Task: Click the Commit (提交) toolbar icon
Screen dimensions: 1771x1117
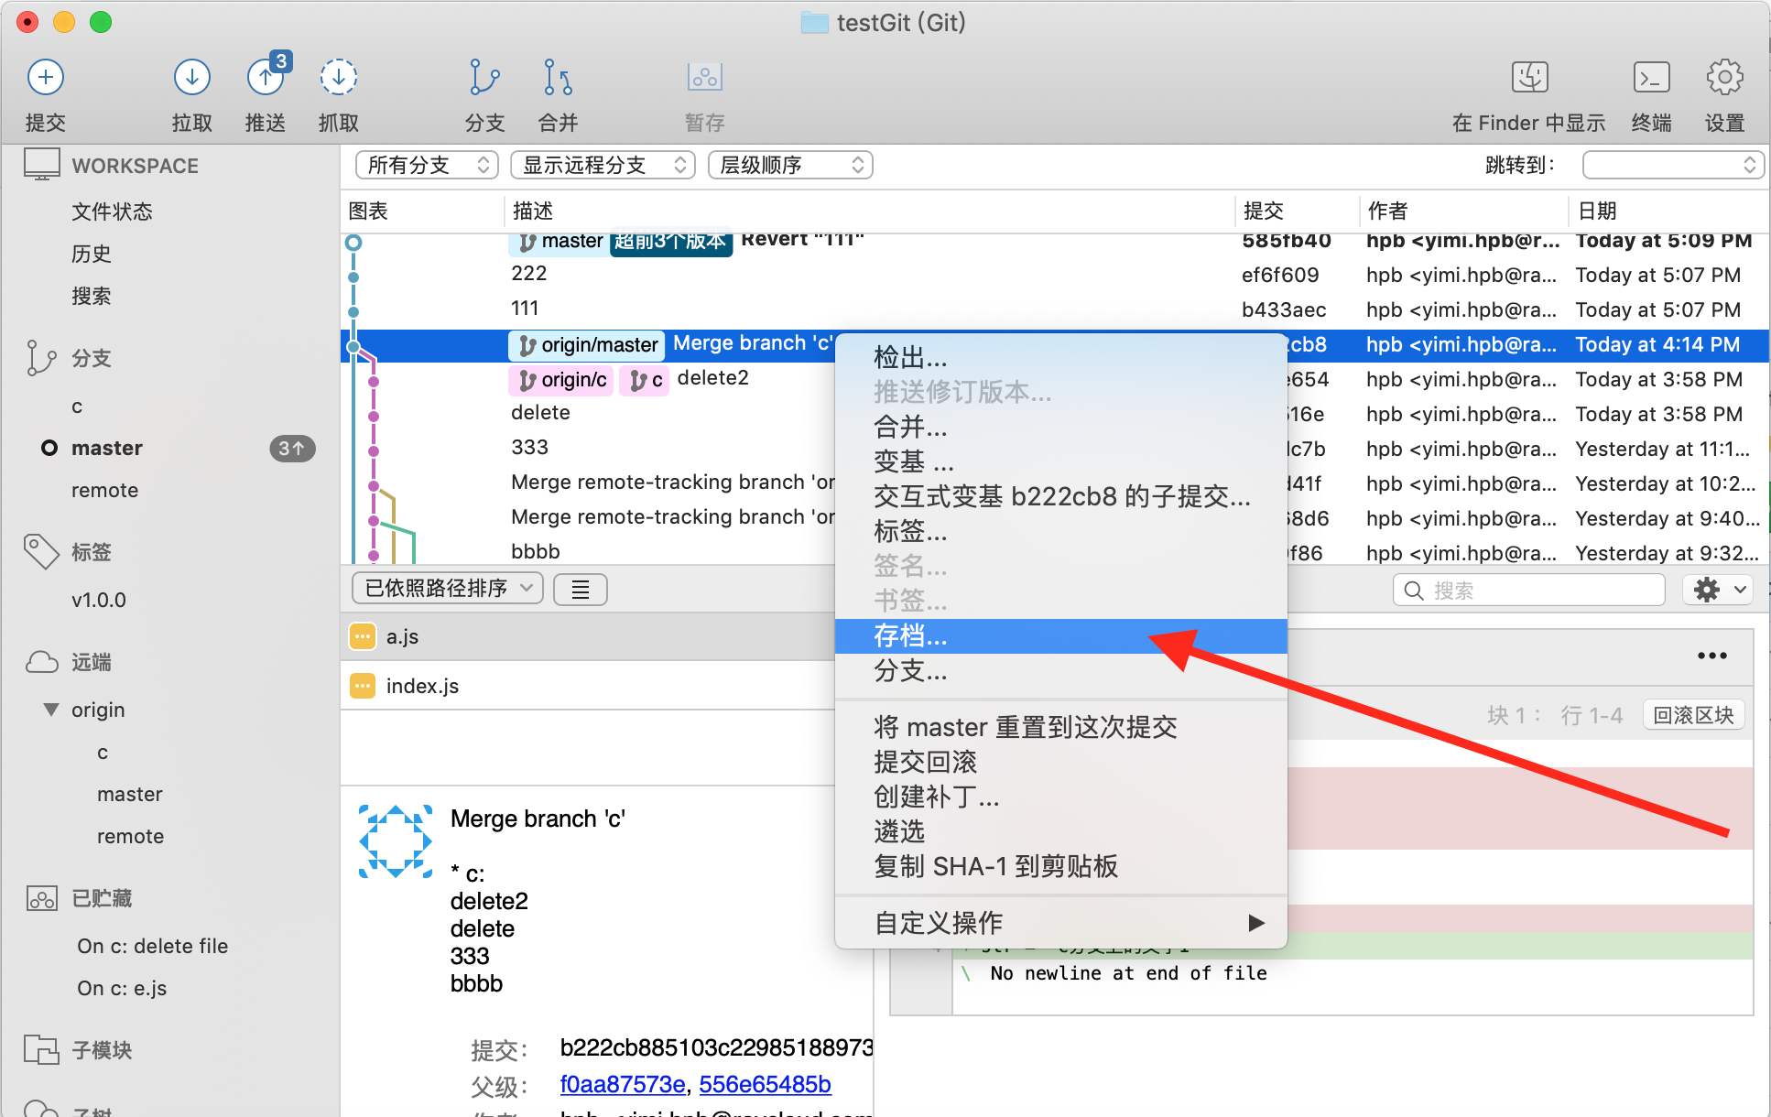Action: 45,78
